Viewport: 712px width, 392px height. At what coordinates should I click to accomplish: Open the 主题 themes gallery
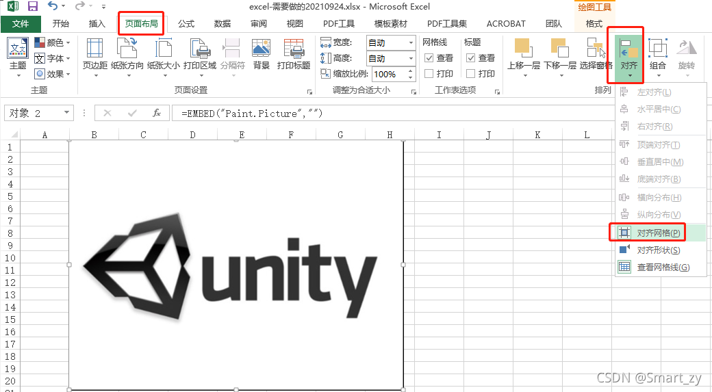tap(18, 57)
